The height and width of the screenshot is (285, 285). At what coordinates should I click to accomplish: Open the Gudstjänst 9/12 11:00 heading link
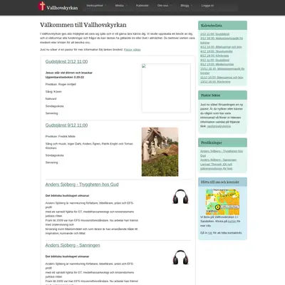(x=66, y=125)
